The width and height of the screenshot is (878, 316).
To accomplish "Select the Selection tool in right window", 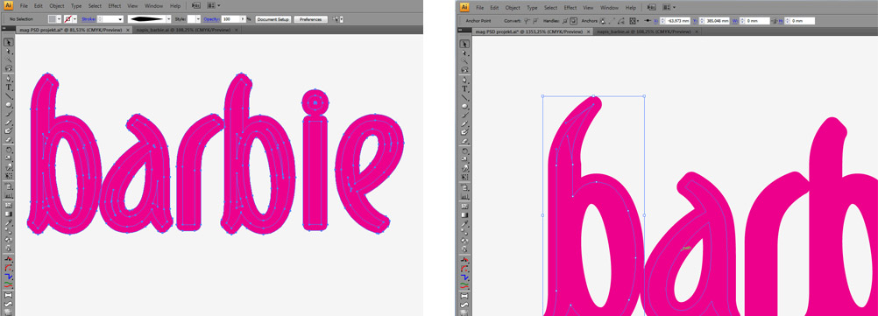I will 464,44.
